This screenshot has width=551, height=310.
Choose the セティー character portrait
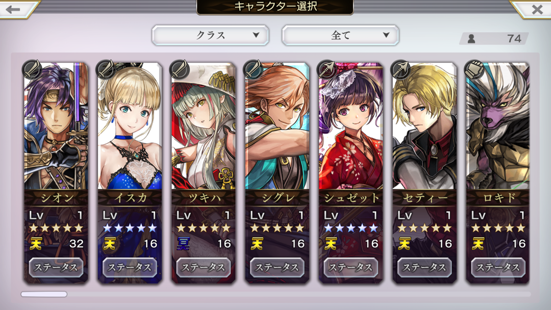(x=424, y=126)
